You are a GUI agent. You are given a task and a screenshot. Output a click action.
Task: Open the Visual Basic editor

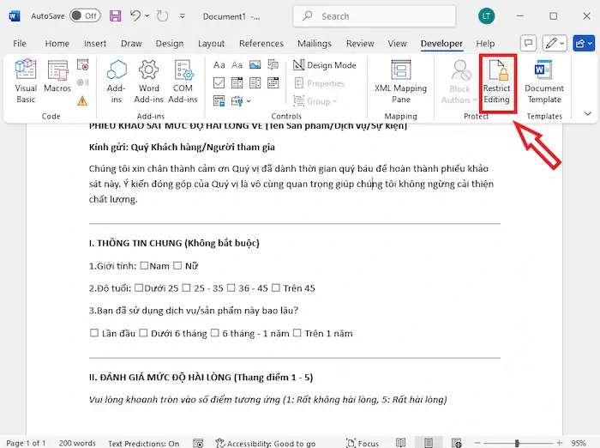coord(26,82)
